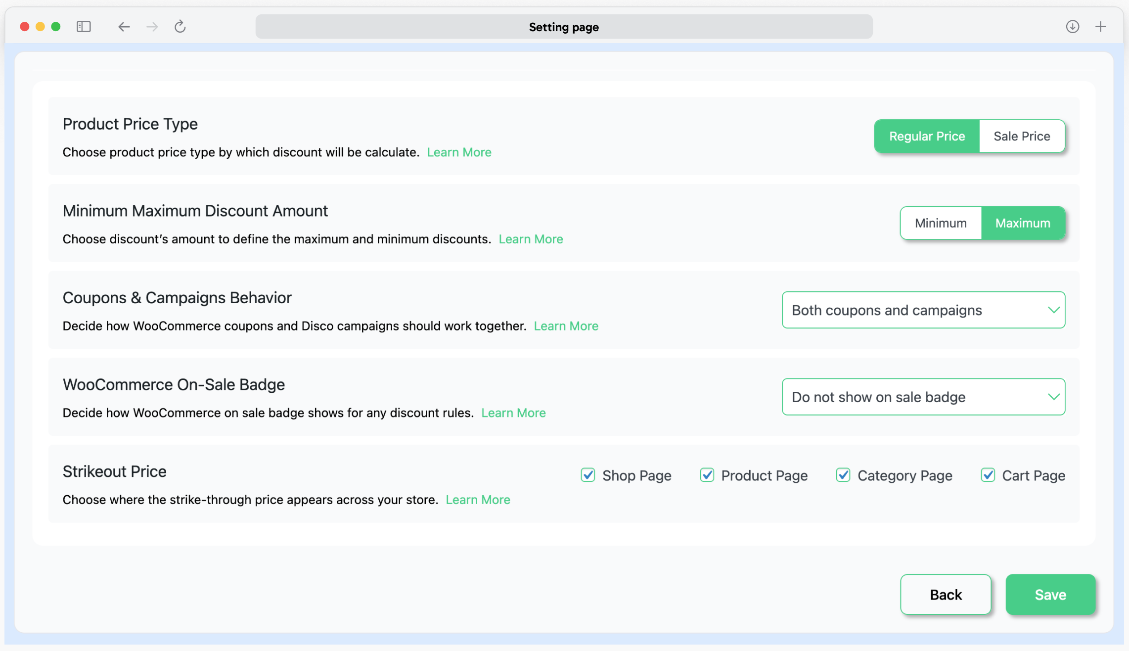
Task: Switch discount amount to Minimum
Action: coord(940,223)
